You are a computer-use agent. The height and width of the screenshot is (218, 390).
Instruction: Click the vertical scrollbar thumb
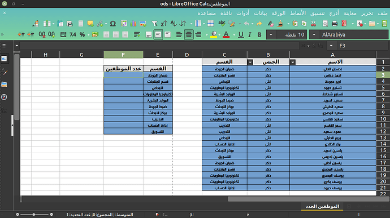tap(16, 87)
